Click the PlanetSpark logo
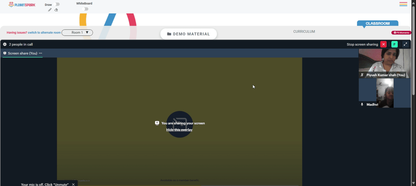 tap(22, 5)
